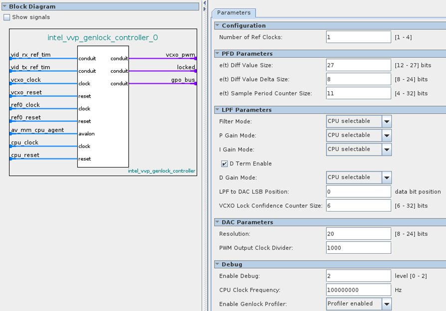This screenshot has height=311, width=446.
Task: Click the Number of Ref Clocks field
Action: 358,37
